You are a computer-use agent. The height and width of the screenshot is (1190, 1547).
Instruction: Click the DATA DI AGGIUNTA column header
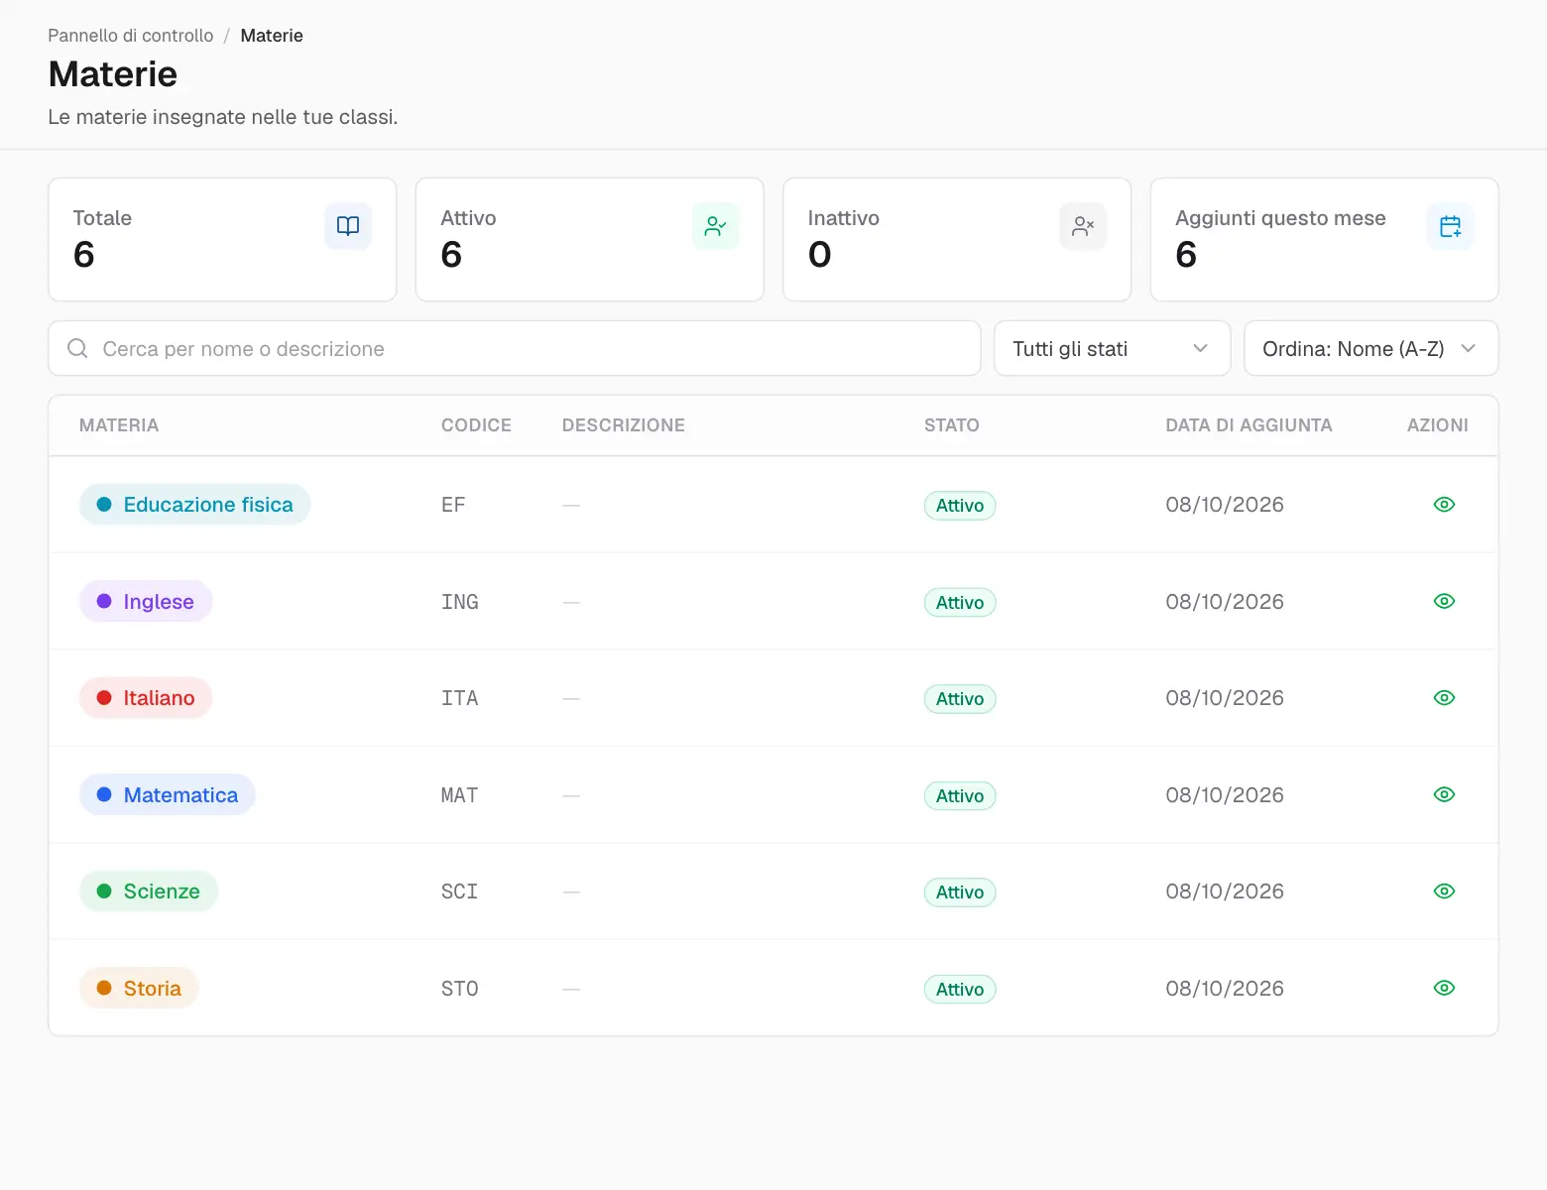(x=1249, y=425)
